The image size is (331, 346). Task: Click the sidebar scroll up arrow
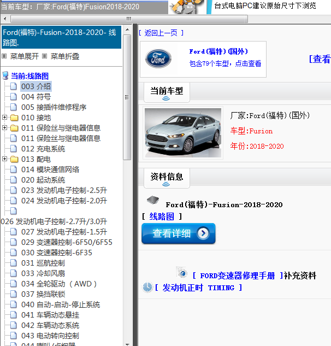coord(127,30)
